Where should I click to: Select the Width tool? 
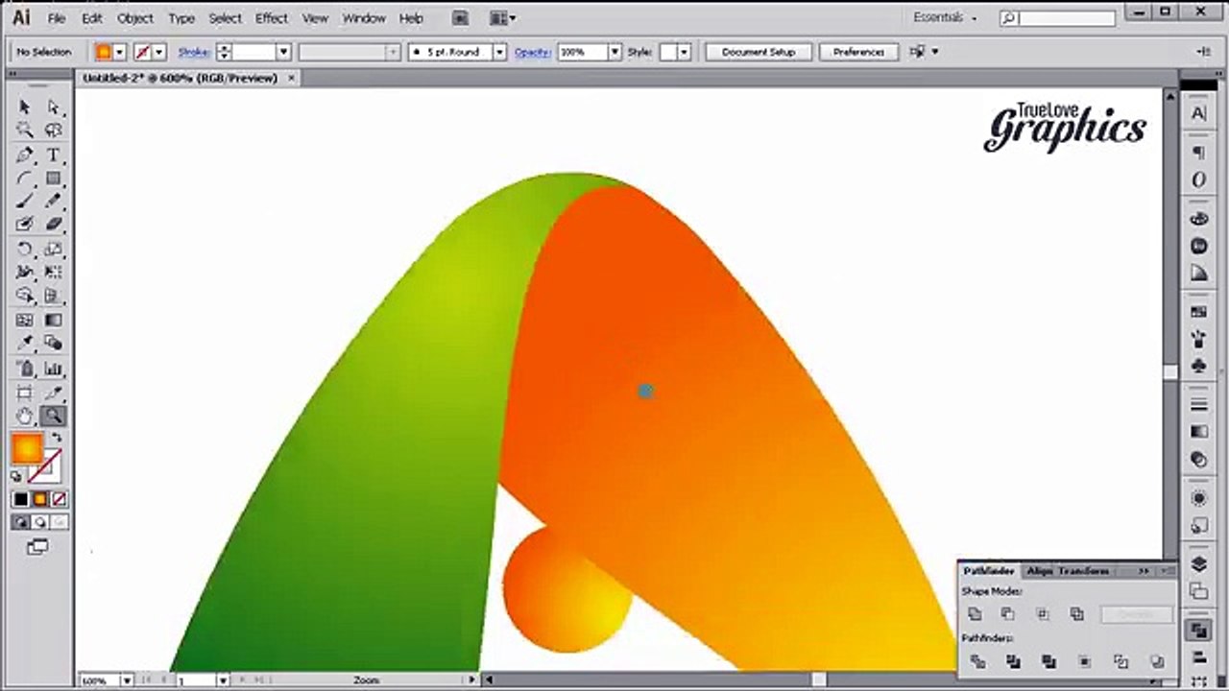tap(25, 273)
